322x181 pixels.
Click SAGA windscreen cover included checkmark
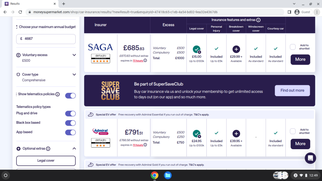256,49
